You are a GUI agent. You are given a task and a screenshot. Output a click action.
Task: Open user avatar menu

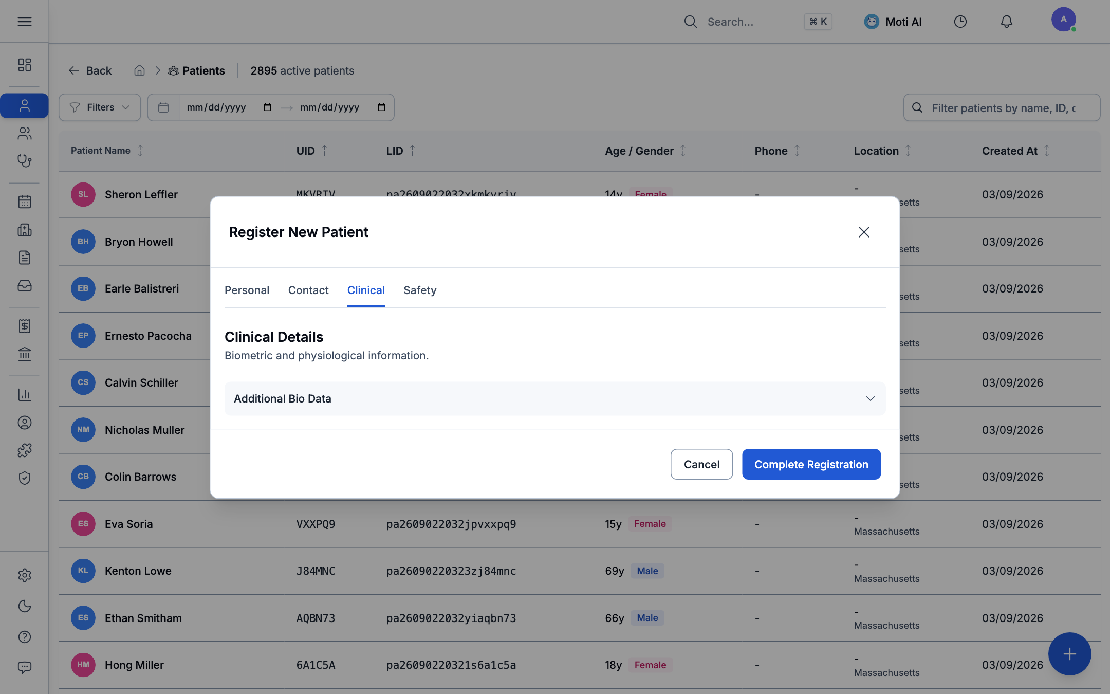click(x=1063, y=20)
